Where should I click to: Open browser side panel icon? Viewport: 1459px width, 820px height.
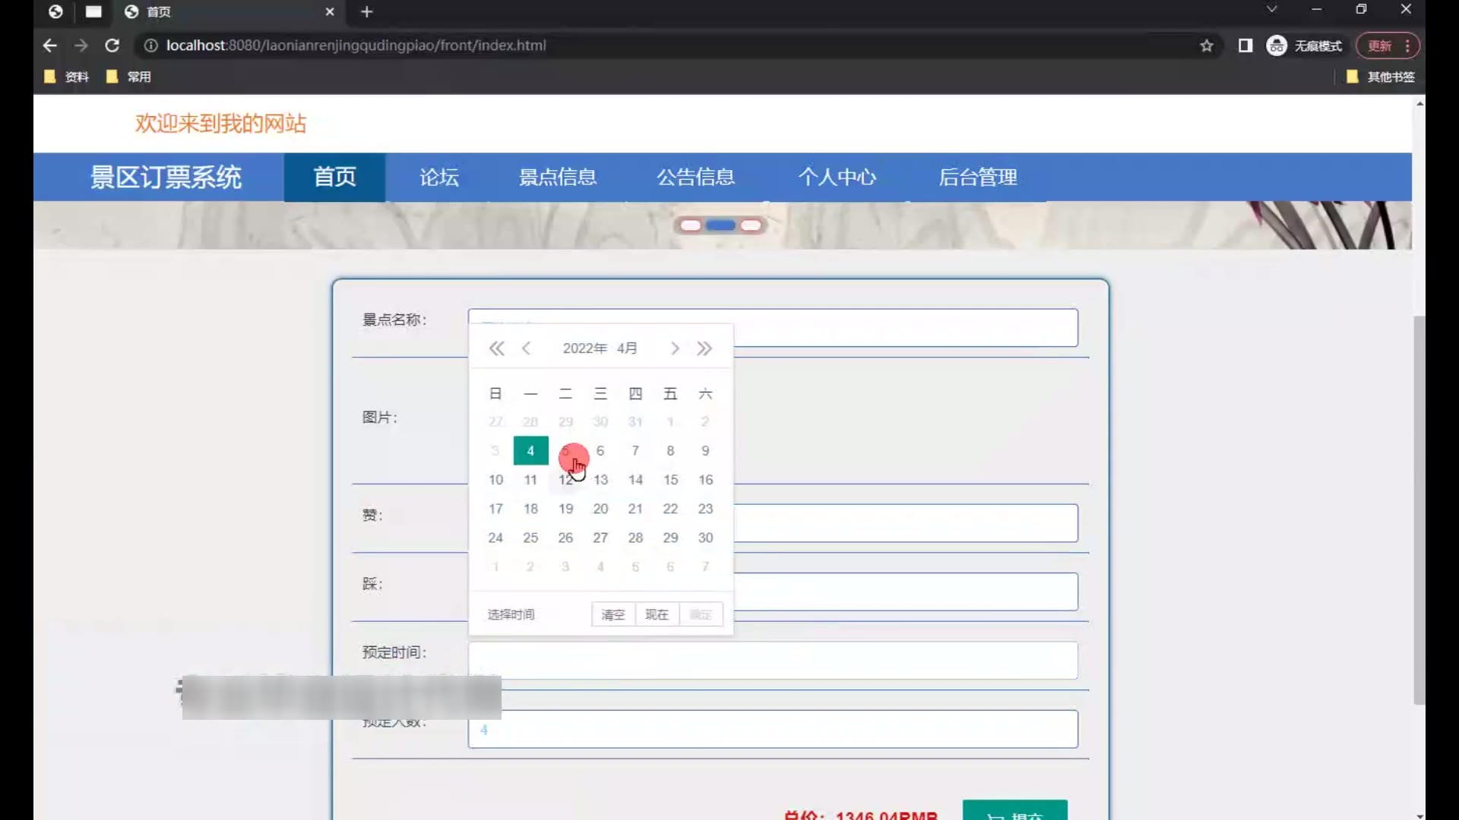click(x=1245, y=46)
